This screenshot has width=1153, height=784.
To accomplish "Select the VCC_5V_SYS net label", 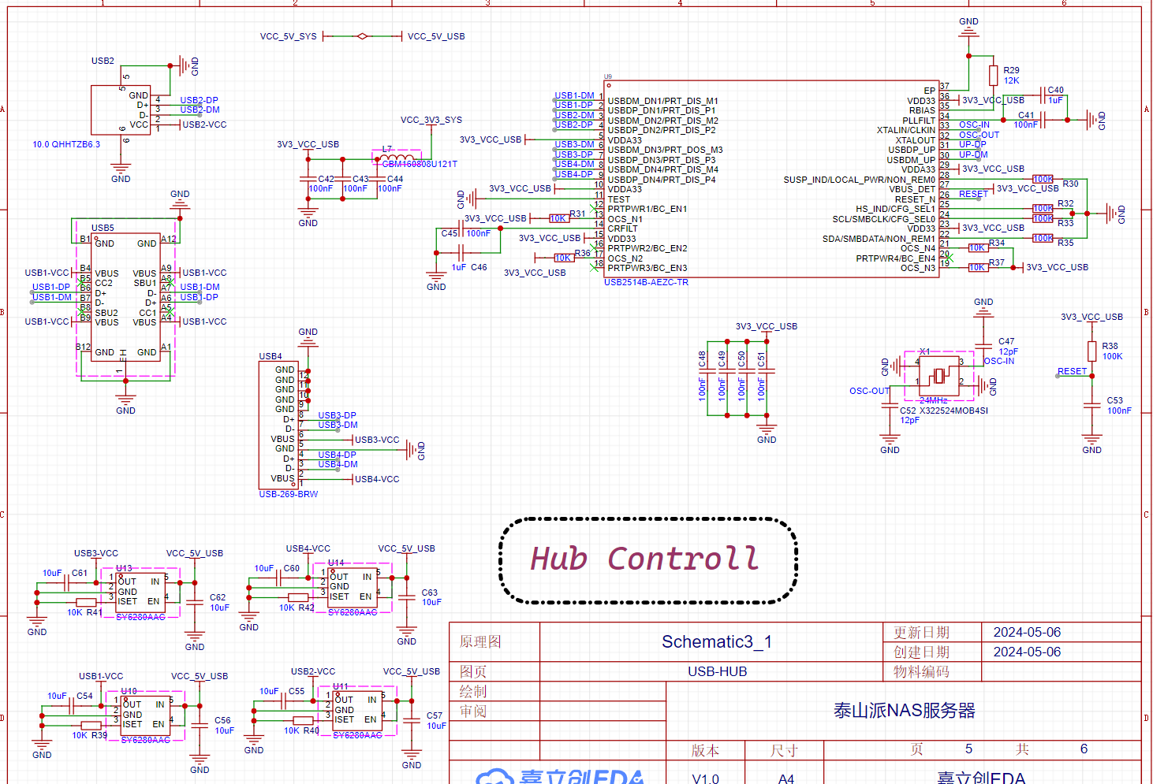I will pyautogui.click(x=289, y=36).
